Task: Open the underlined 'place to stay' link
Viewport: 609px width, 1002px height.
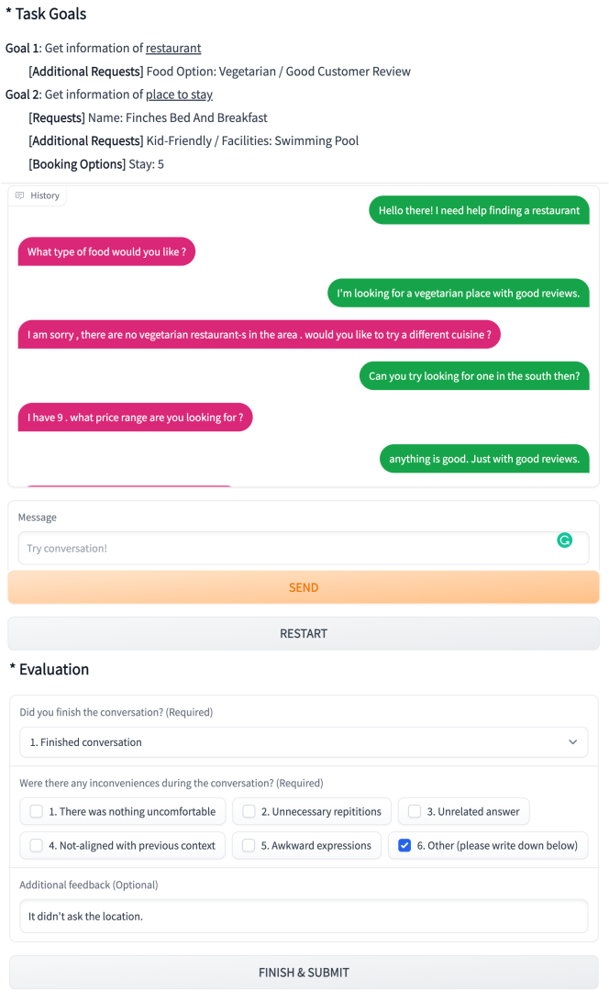Action: pyautogui.click(x=179, y=95)
